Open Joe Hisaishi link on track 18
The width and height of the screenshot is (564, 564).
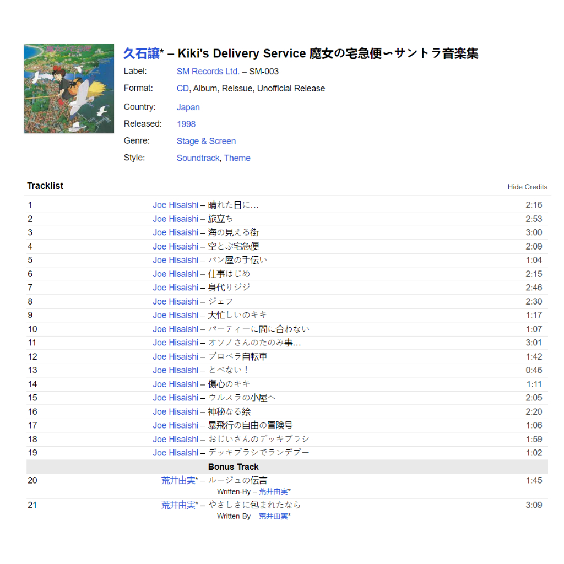click(176, 439)
